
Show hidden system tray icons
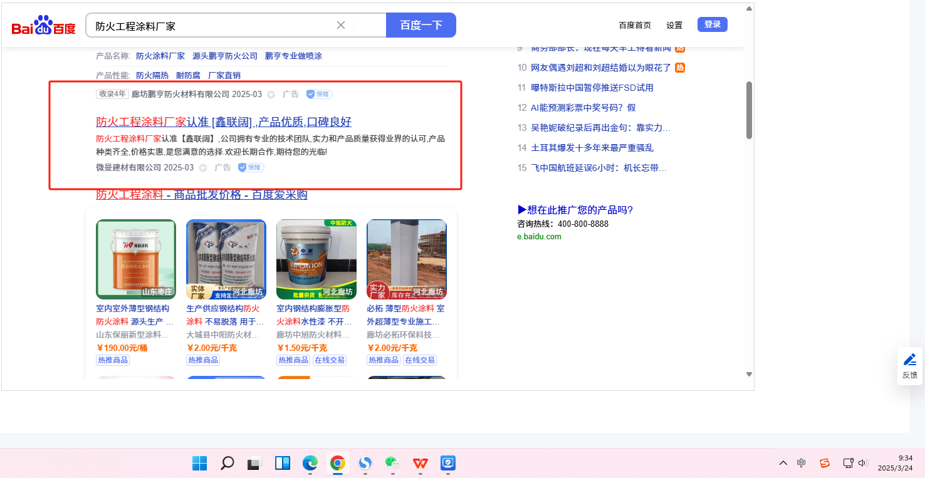pyautogui.click(x=783, y=463)
